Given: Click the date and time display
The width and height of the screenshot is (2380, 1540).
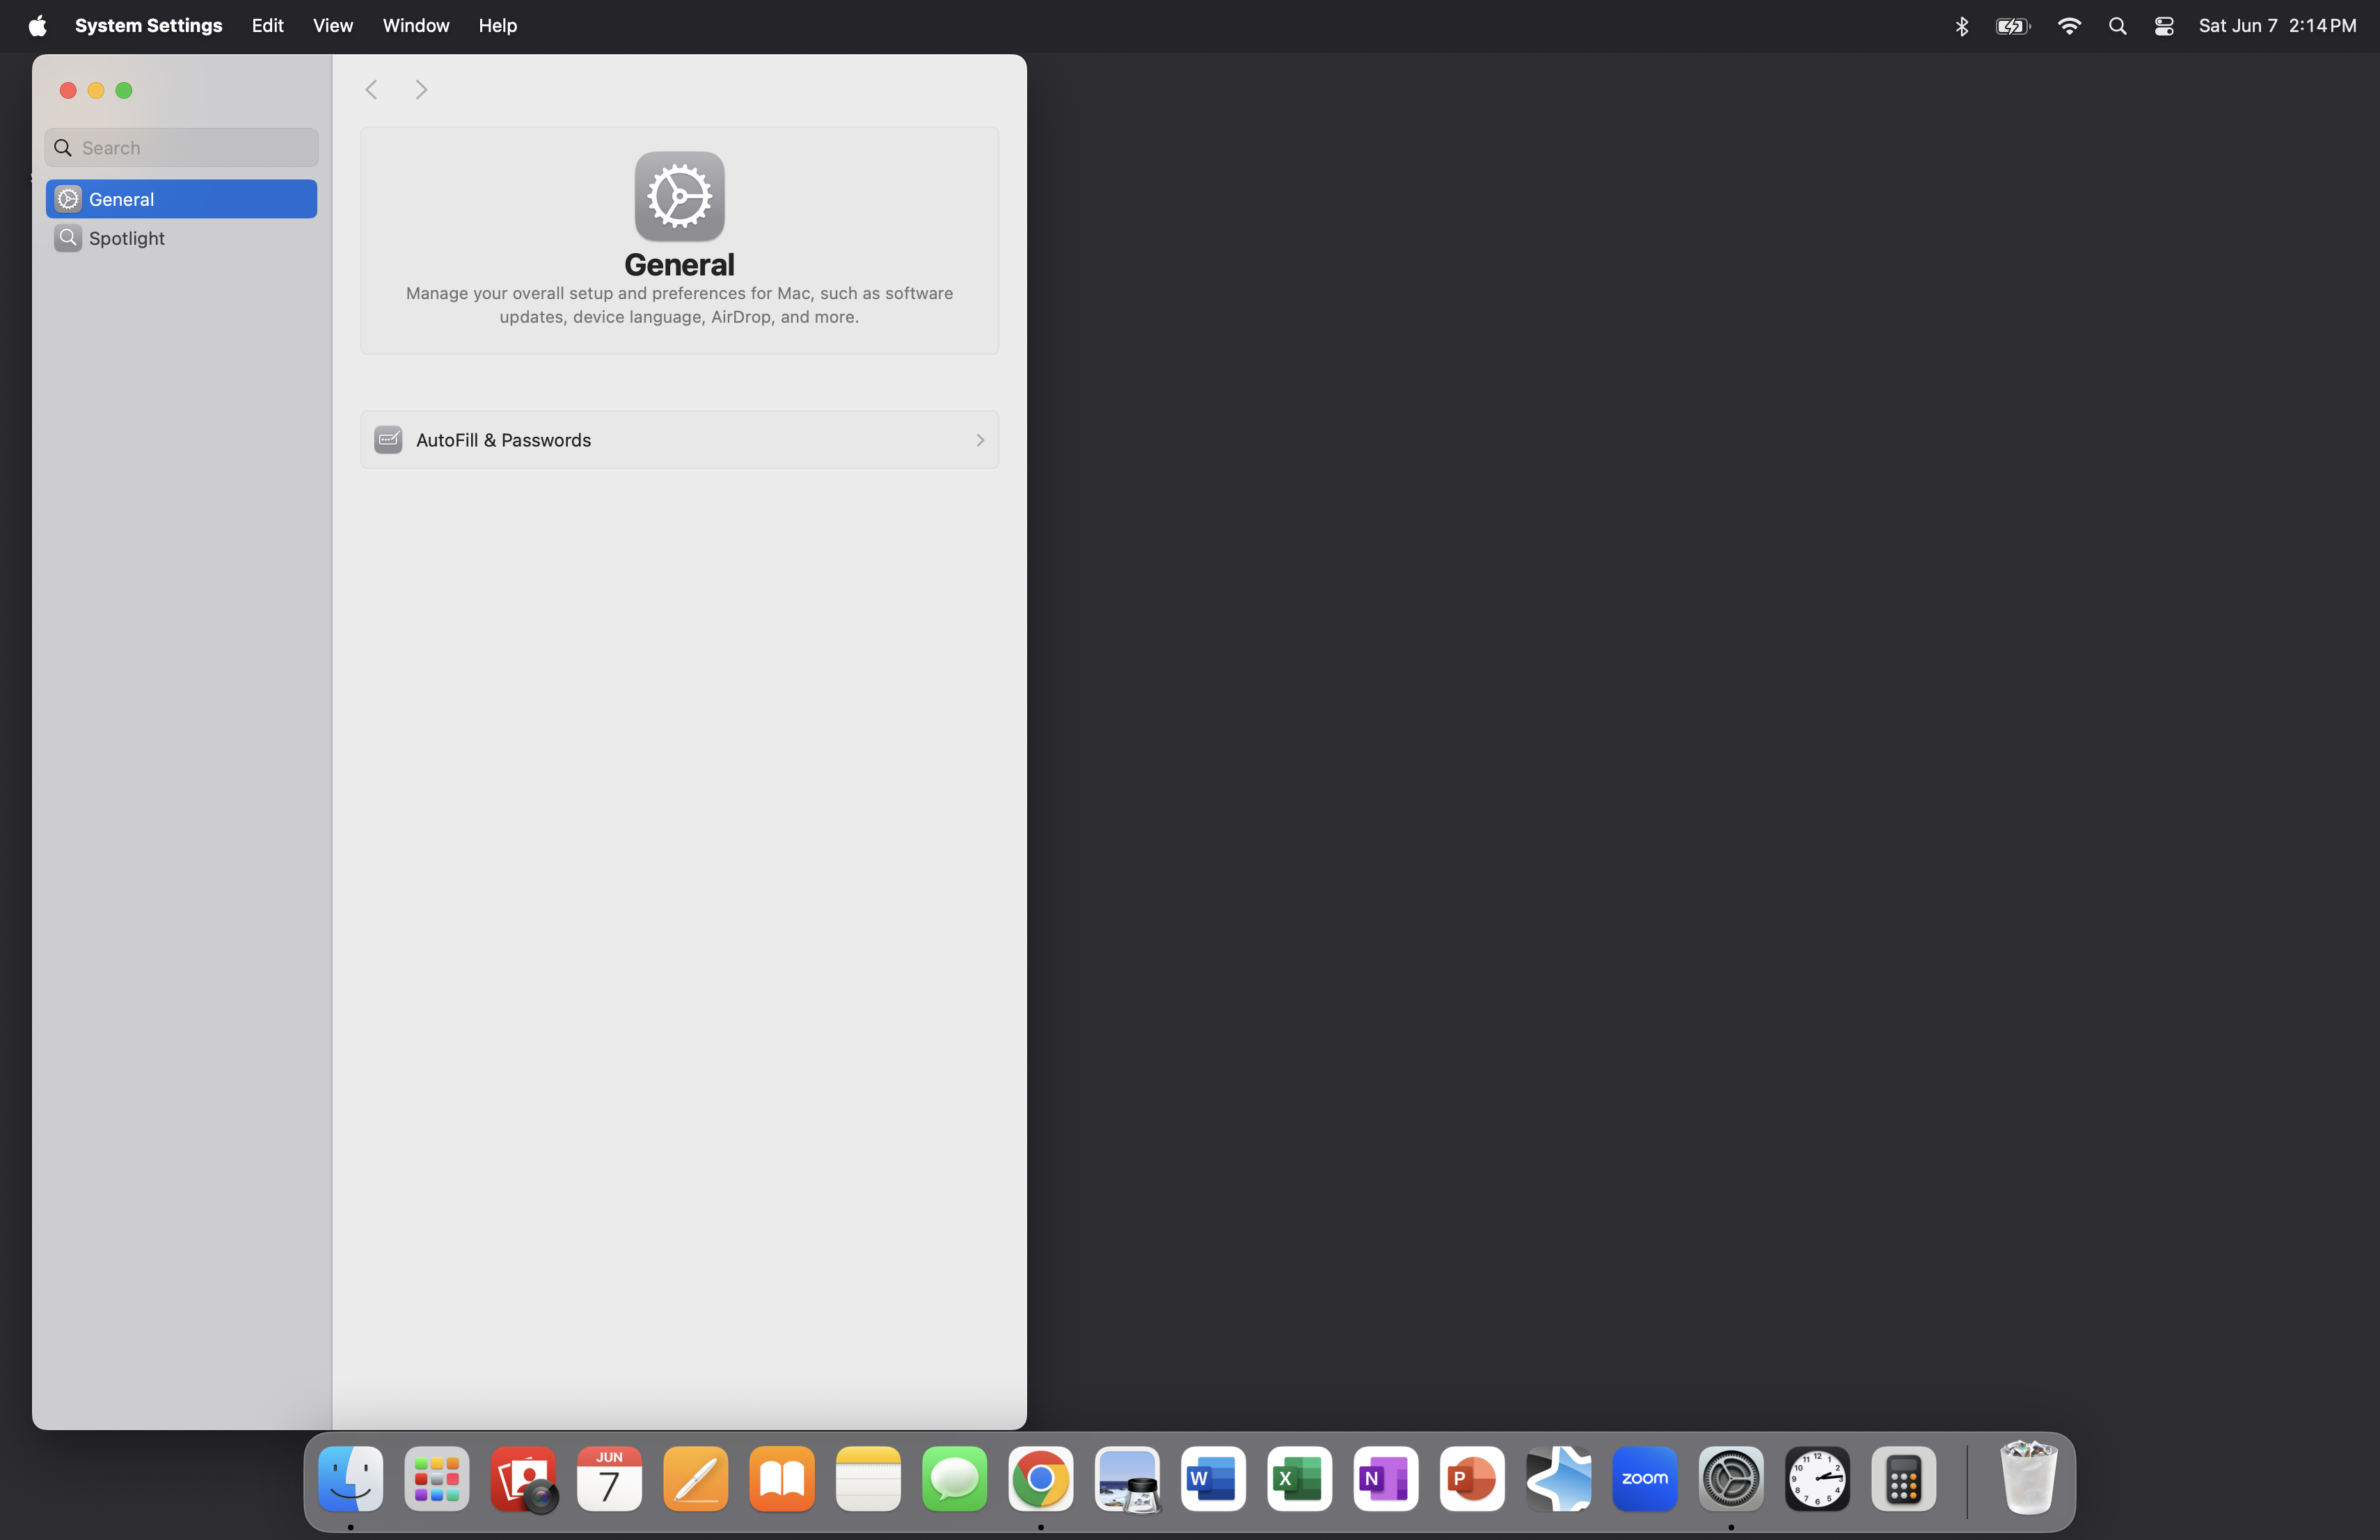Looking at the screenshot, I should (x=2277, y=26).
